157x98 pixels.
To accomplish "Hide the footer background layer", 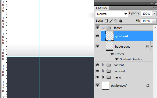I will [97, 46].
